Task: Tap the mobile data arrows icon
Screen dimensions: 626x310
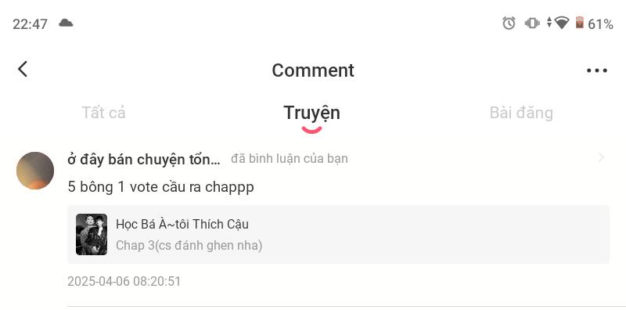Action: tap(549, 23)
